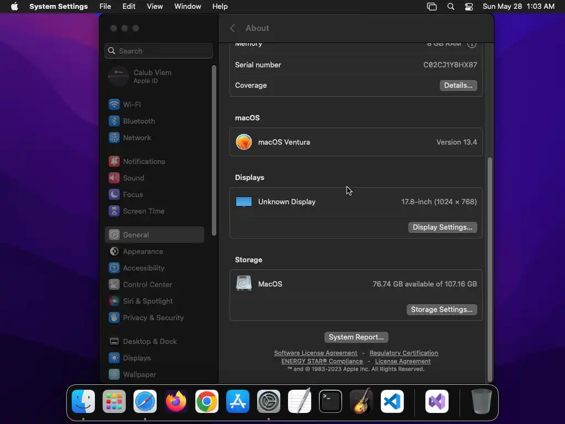Launch Google Chrome from the Dock
This screenshot has width=565, height=424.
click(207, 401)
